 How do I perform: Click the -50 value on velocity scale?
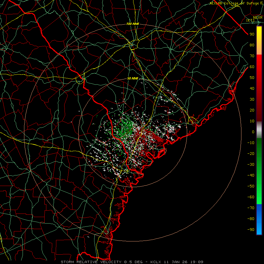[x=251, y=186]
